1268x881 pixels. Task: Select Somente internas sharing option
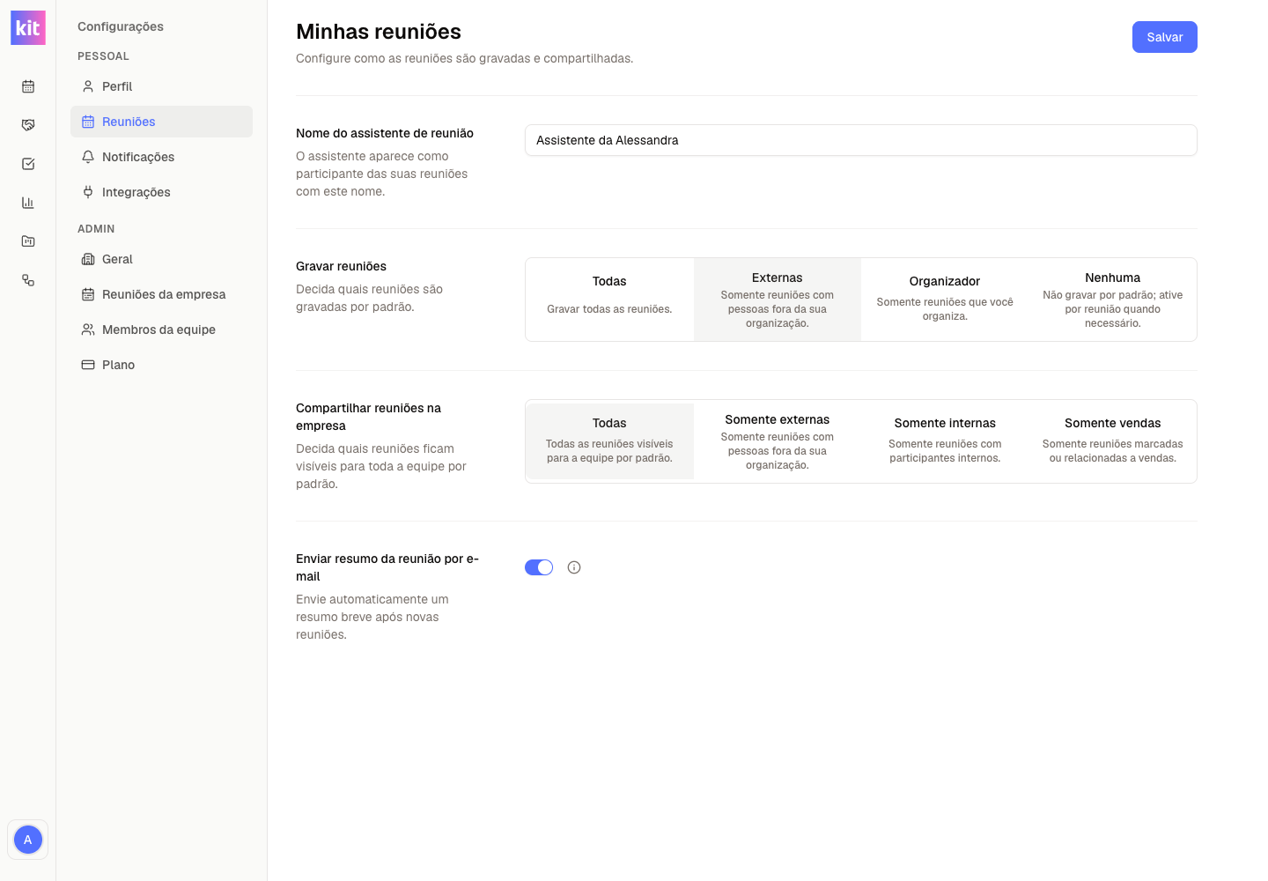pyautogui.click(x=945, y=441)
